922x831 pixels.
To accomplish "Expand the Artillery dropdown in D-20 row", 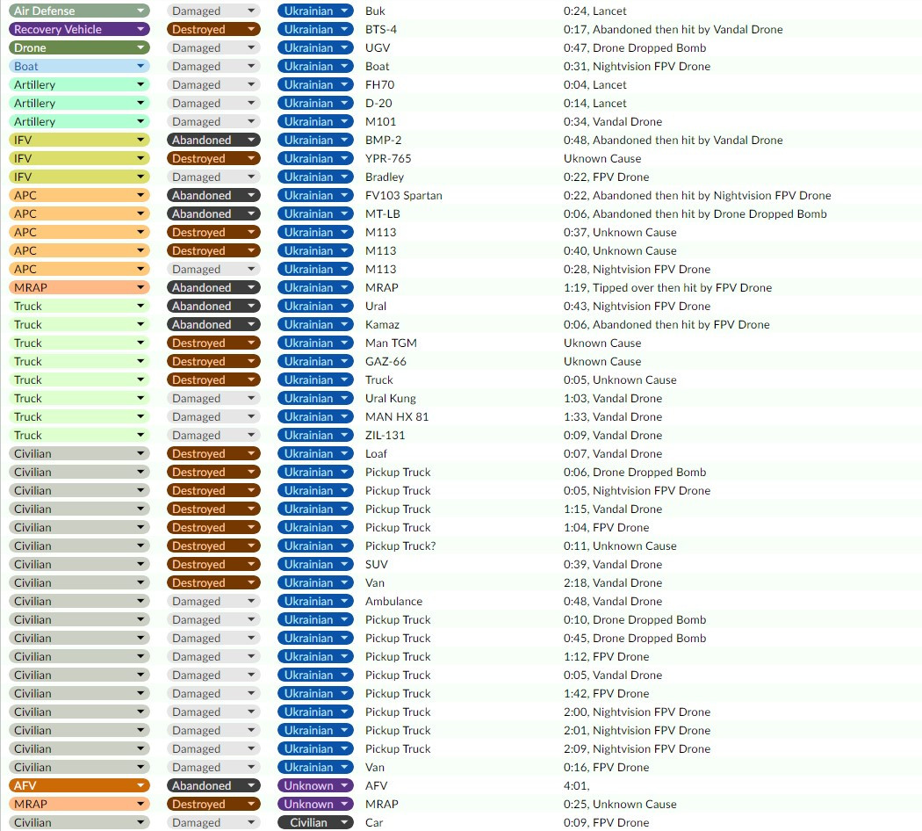I will [x=79, y=103].
